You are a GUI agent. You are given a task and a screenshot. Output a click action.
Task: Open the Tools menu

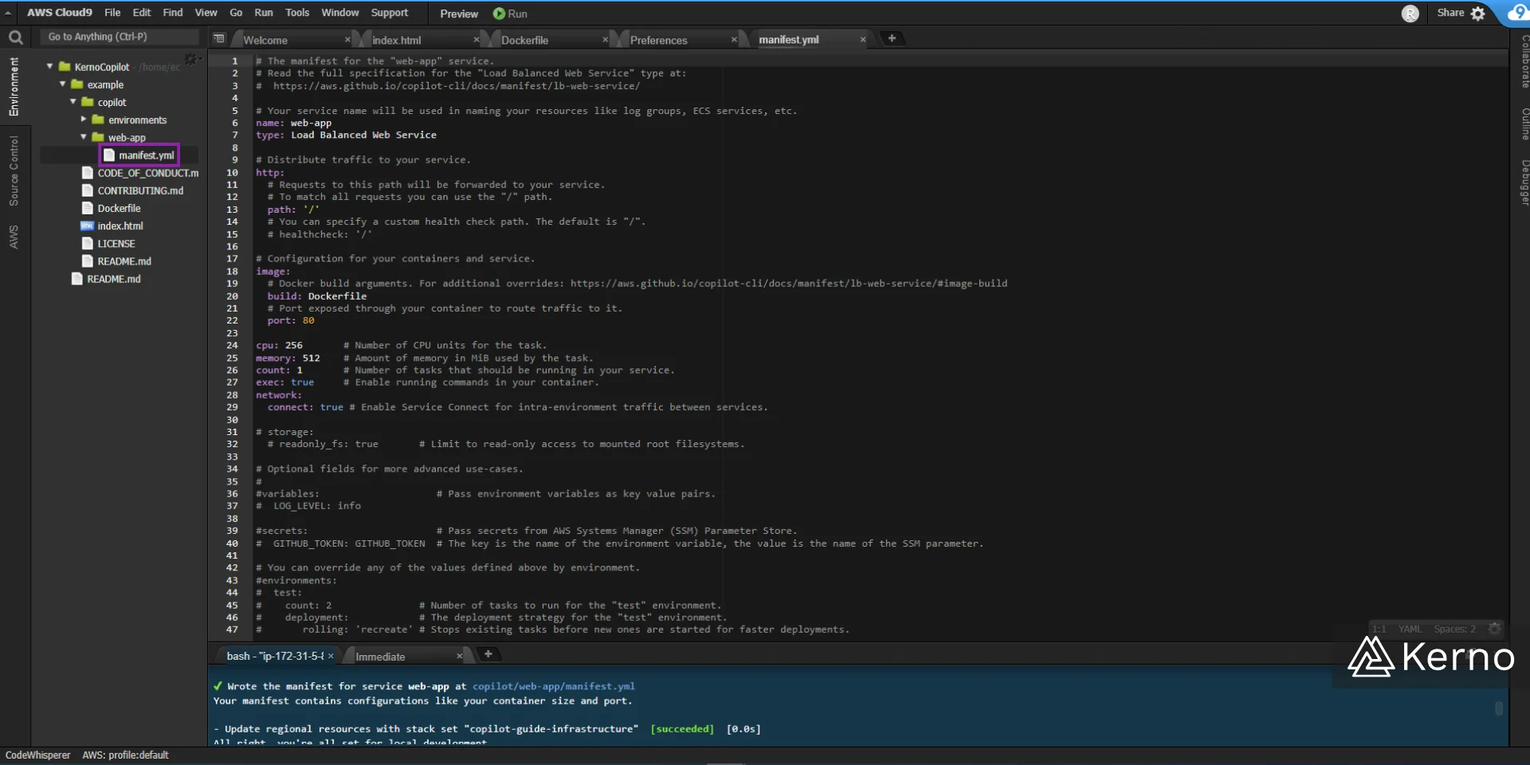tap(297, 13)
